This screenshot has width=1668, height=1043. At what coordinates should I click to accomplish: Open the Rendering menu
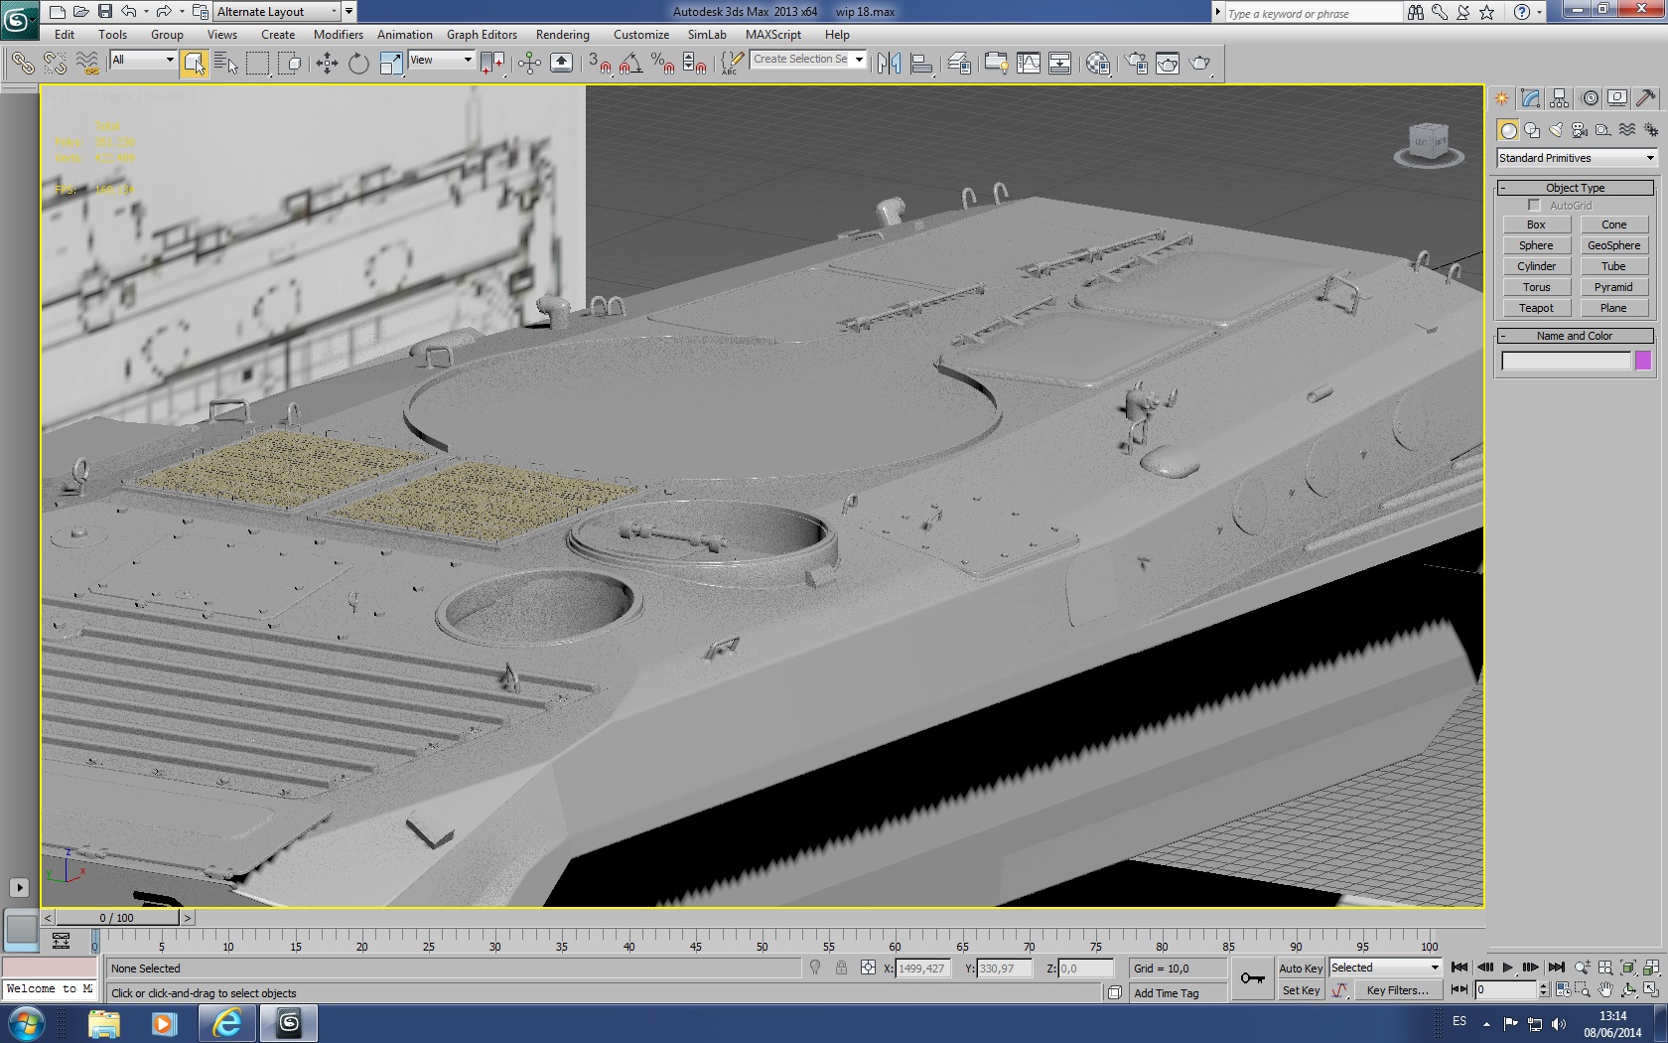(x=562, y=35)
